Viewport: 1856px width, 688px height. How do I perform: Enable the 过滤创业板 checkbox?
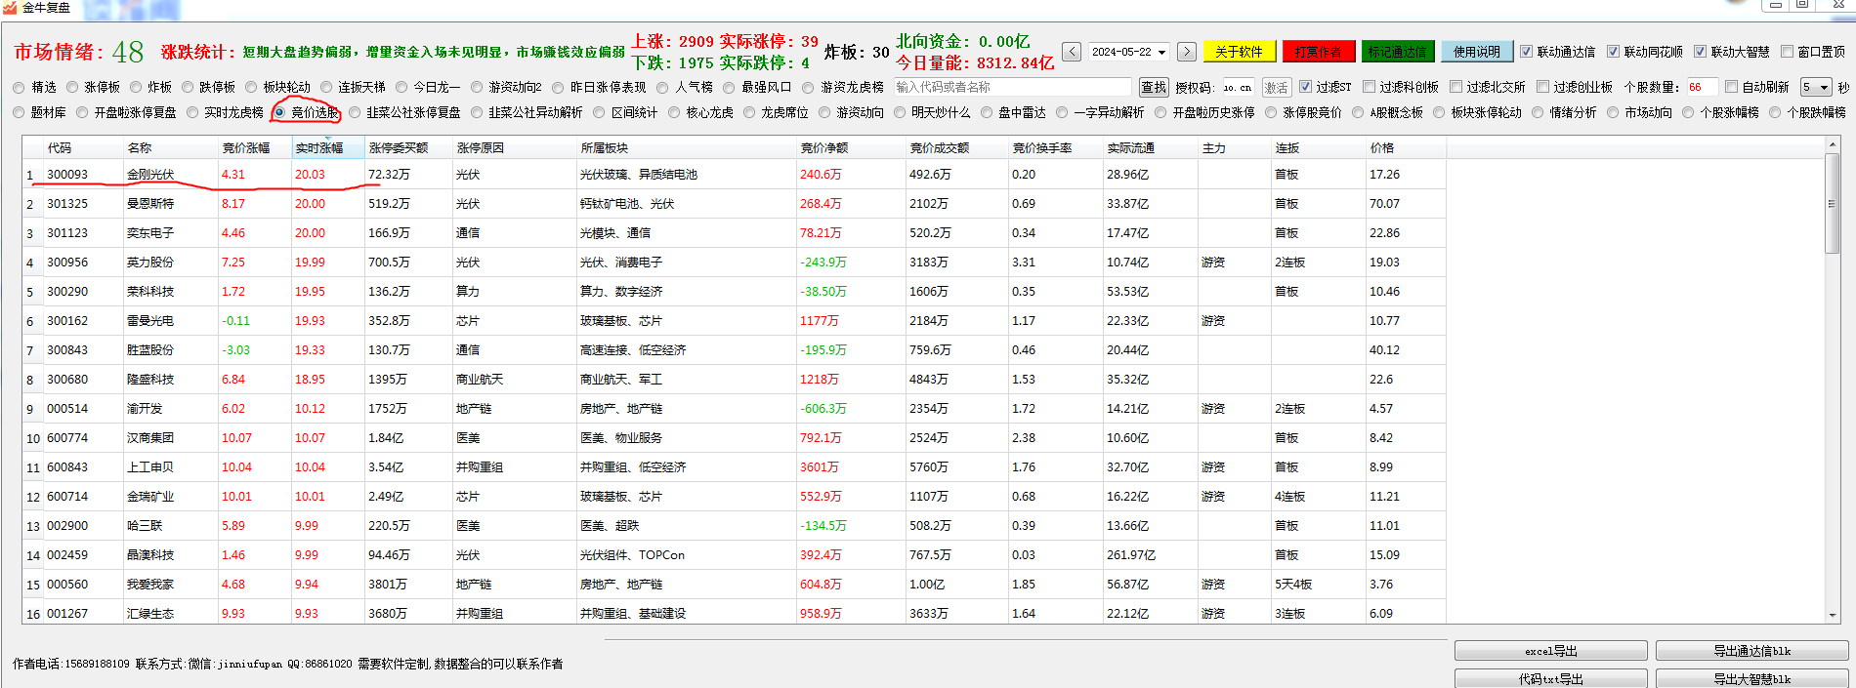point(1542,87)
